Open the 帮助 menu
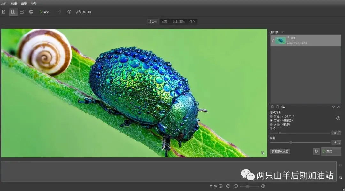Viewport: 345px width, 191px height. tap(34, 4)
